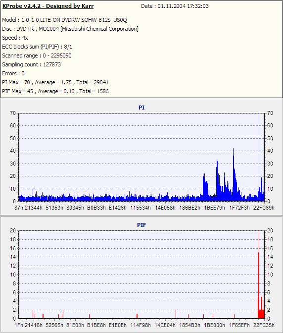Click the PI Max= 70 statistics line
The image size is (283, 333).
(x=55, y=82)
